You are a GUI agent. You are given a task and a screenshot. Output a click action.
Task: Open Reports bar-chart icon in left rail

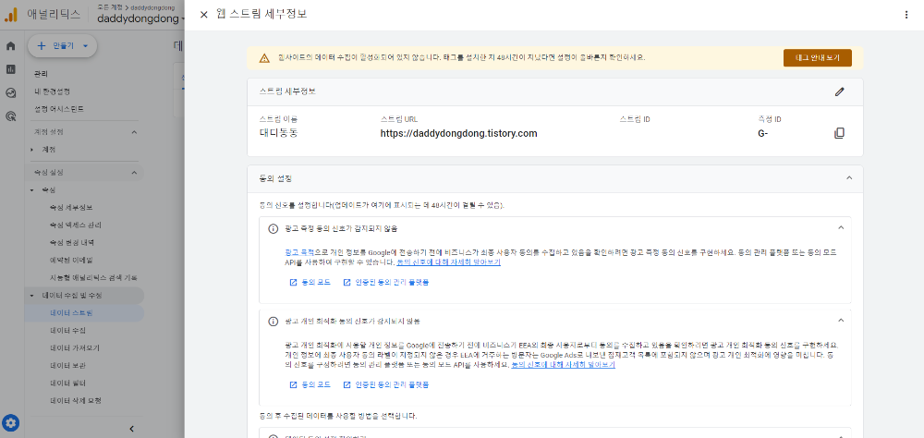10,69
